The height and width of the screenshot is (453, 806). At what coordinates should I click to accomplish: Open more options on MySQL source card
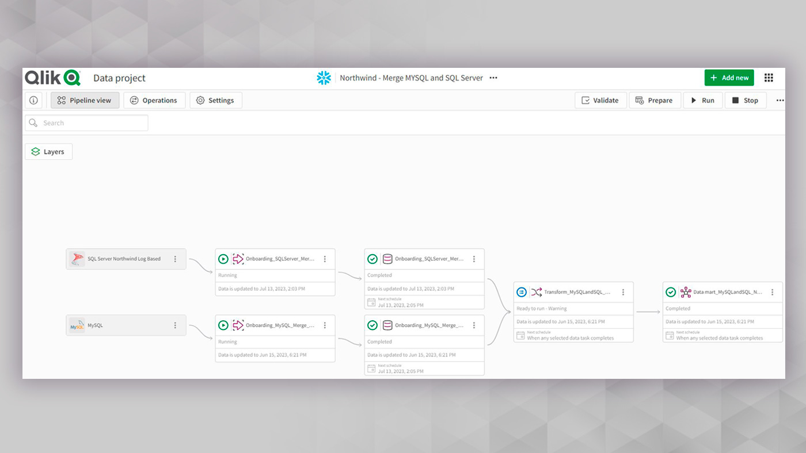[176, 325]
